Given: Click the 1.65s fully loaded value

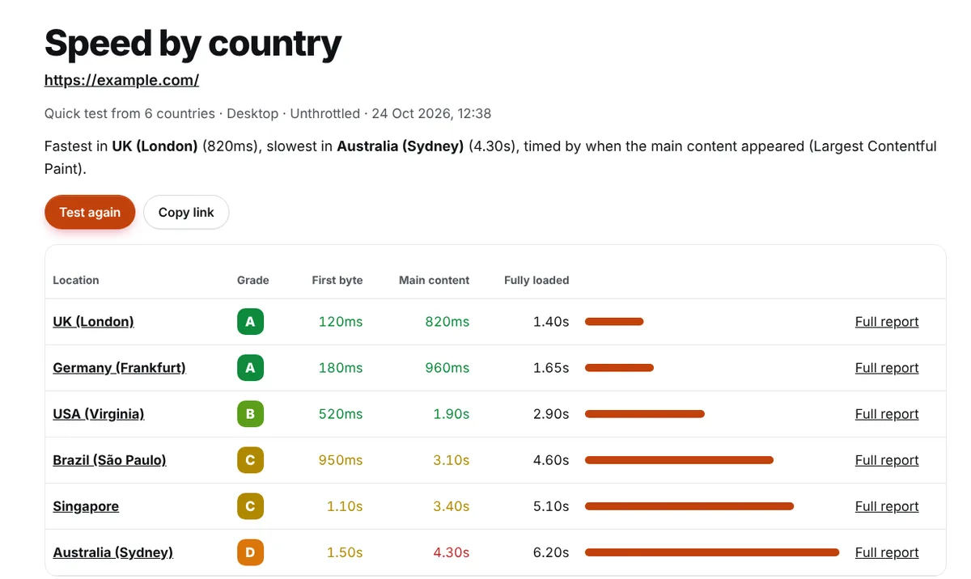Looking at the screenshot, I should [x=551, y=368].
